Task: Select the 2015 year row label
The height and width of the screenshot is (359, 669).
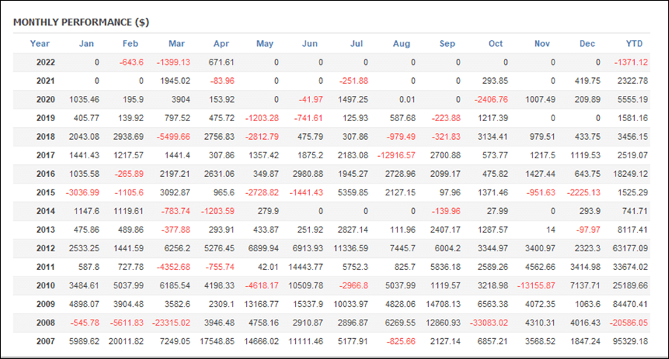Action: click(x=45, y=193)
